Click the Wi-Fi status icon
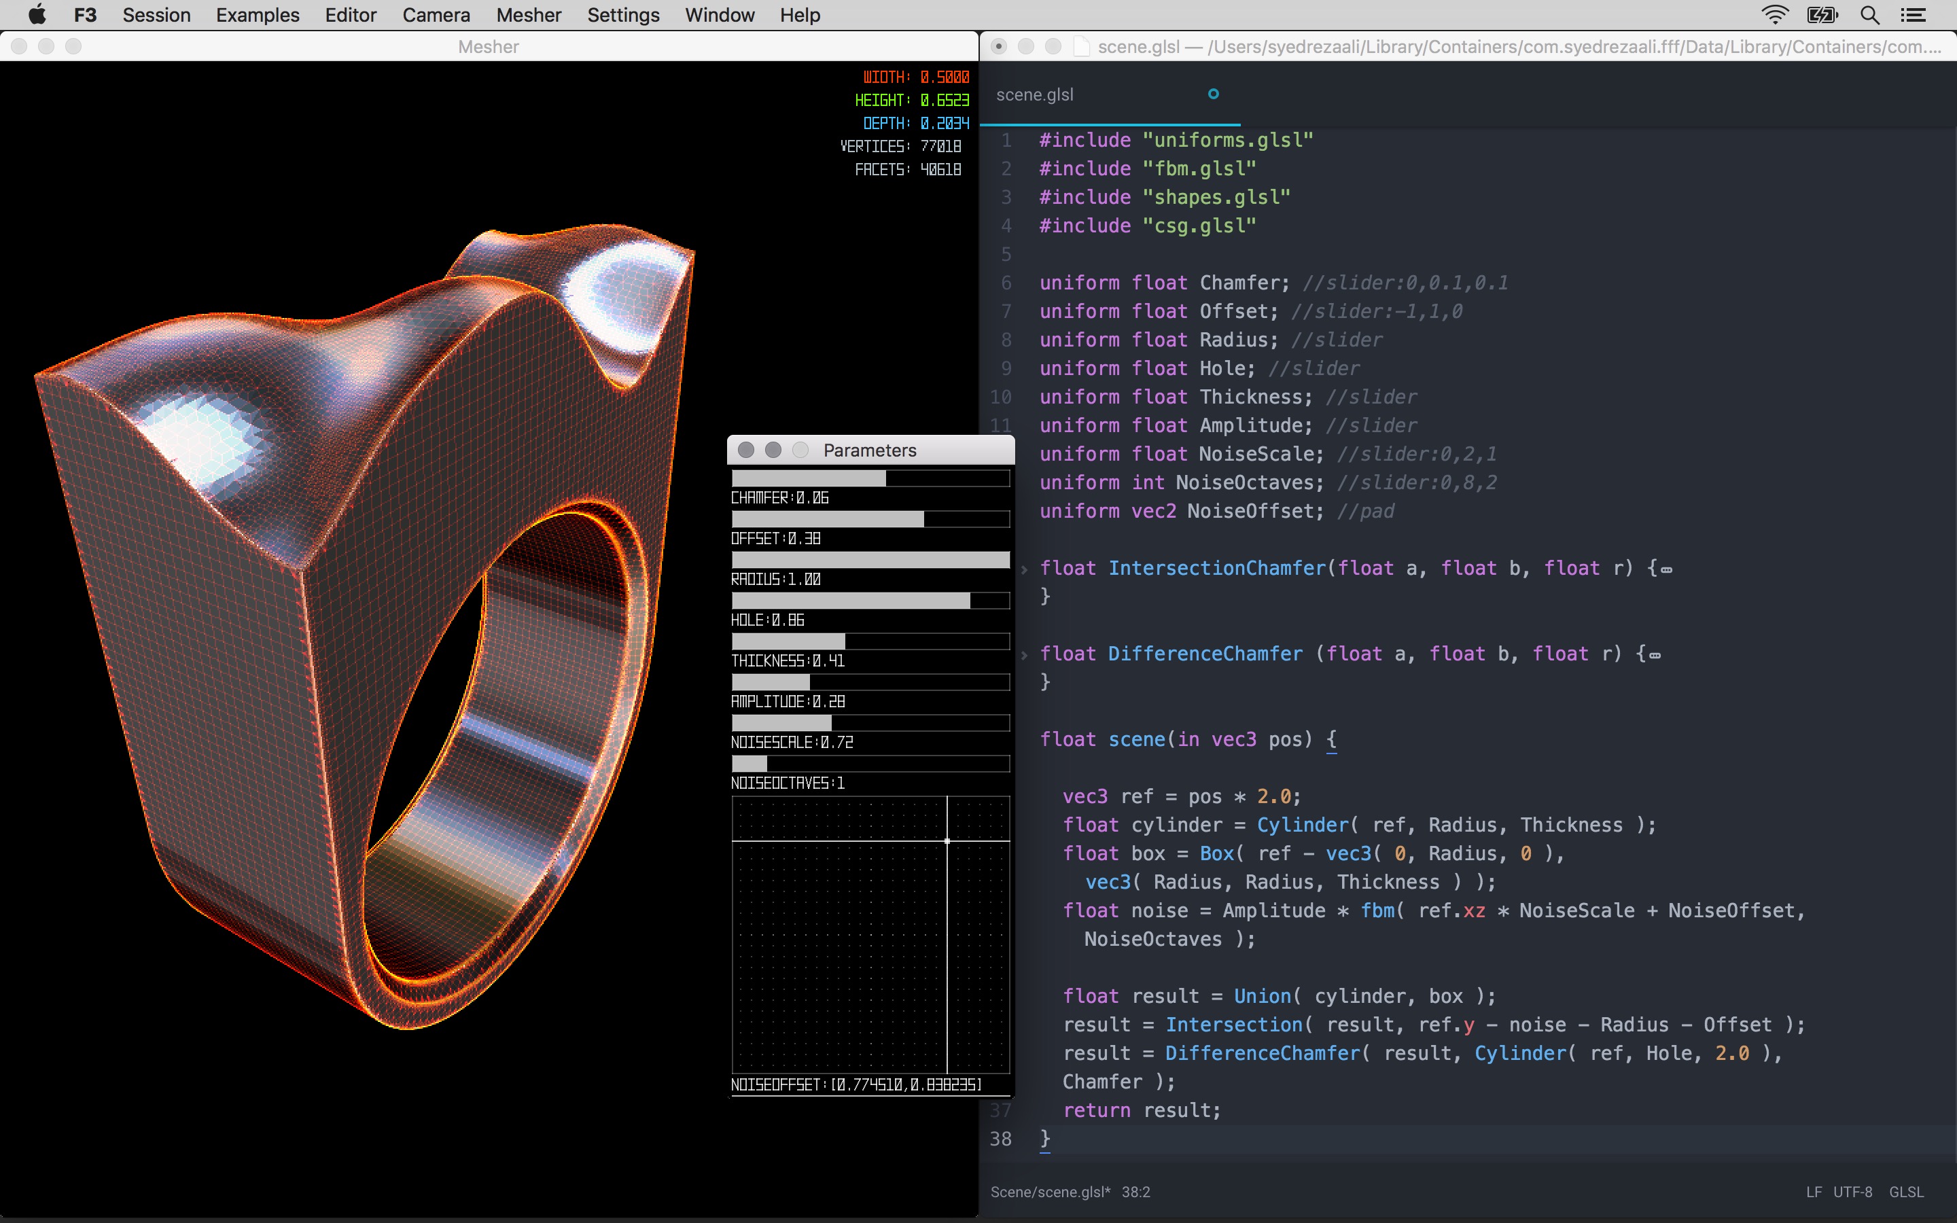The width and height of the screenshot is (1957, 1223). (x=1774, y=14)
